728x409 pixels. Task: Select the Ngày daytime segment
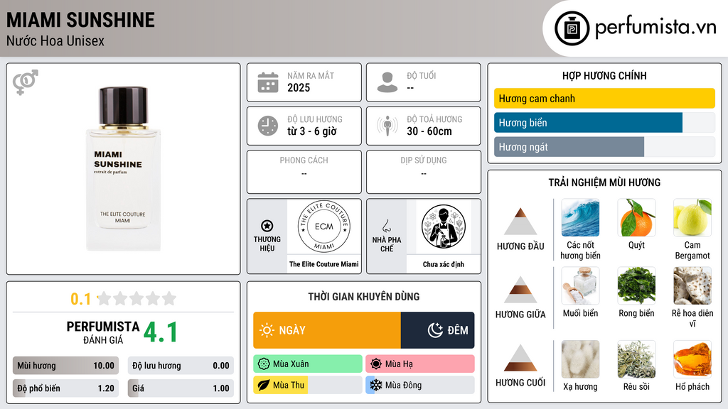coord(327,330)
